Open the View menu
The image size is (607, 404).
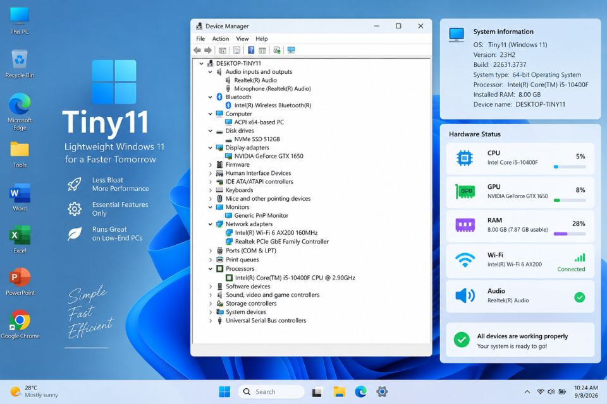(x=242, y=39)
